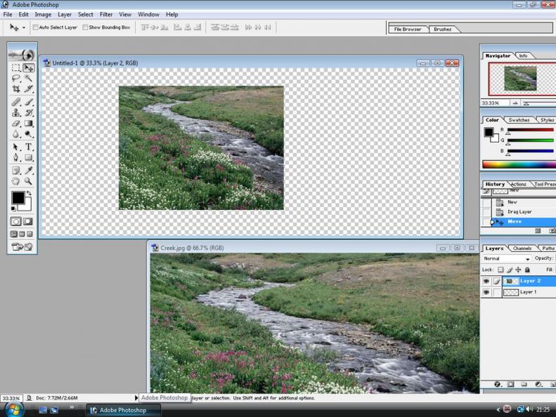This screenshot has width=556, height=417.
Task: Select the Eyedropper tool
Action: (28, 171)
